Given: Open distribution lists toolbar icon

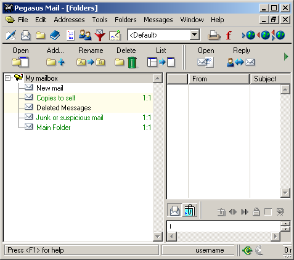Looking at the screenshot, I should point(70,35).
